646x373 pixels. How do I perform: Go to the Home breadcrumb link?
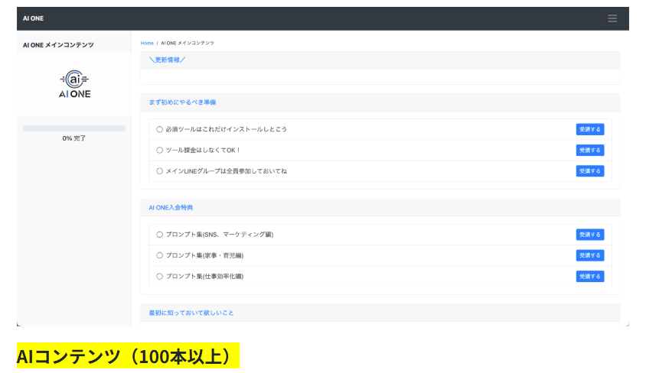147,43
